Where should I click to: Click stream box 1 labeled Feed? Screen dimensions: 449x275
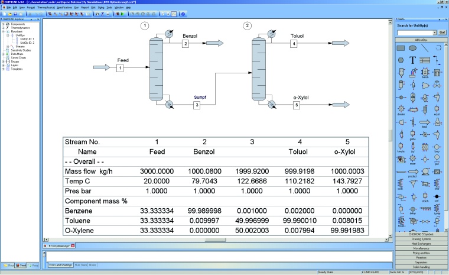120,68
